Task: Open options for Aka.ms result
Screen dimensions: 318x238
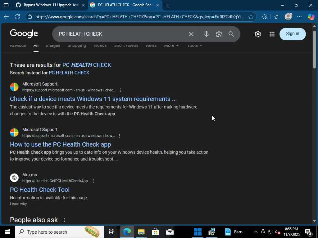Action: click(x=93, y=181)
